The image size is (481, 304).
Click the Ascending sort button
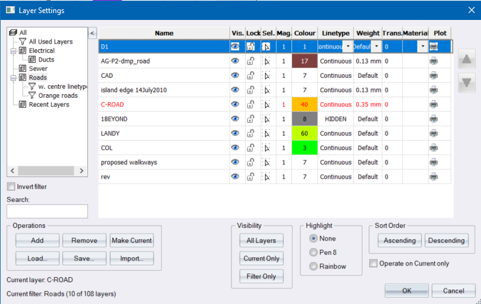tap(399, 240)
